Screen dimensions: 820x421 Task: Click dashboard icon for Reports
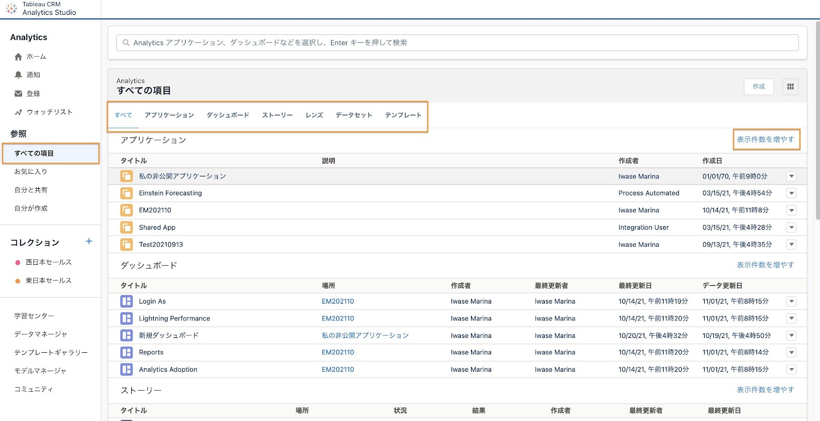point(127,352)
